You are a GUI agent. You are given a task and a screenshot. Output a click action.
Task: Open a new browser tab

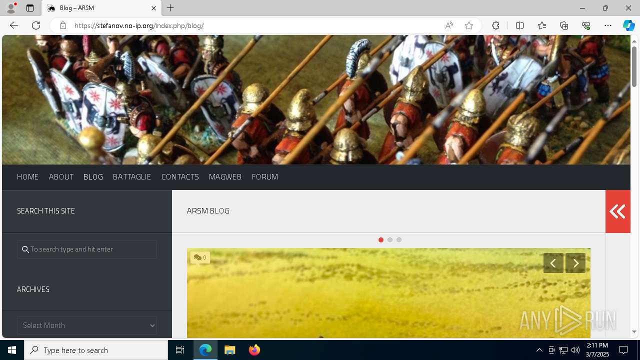coord(170,8)
